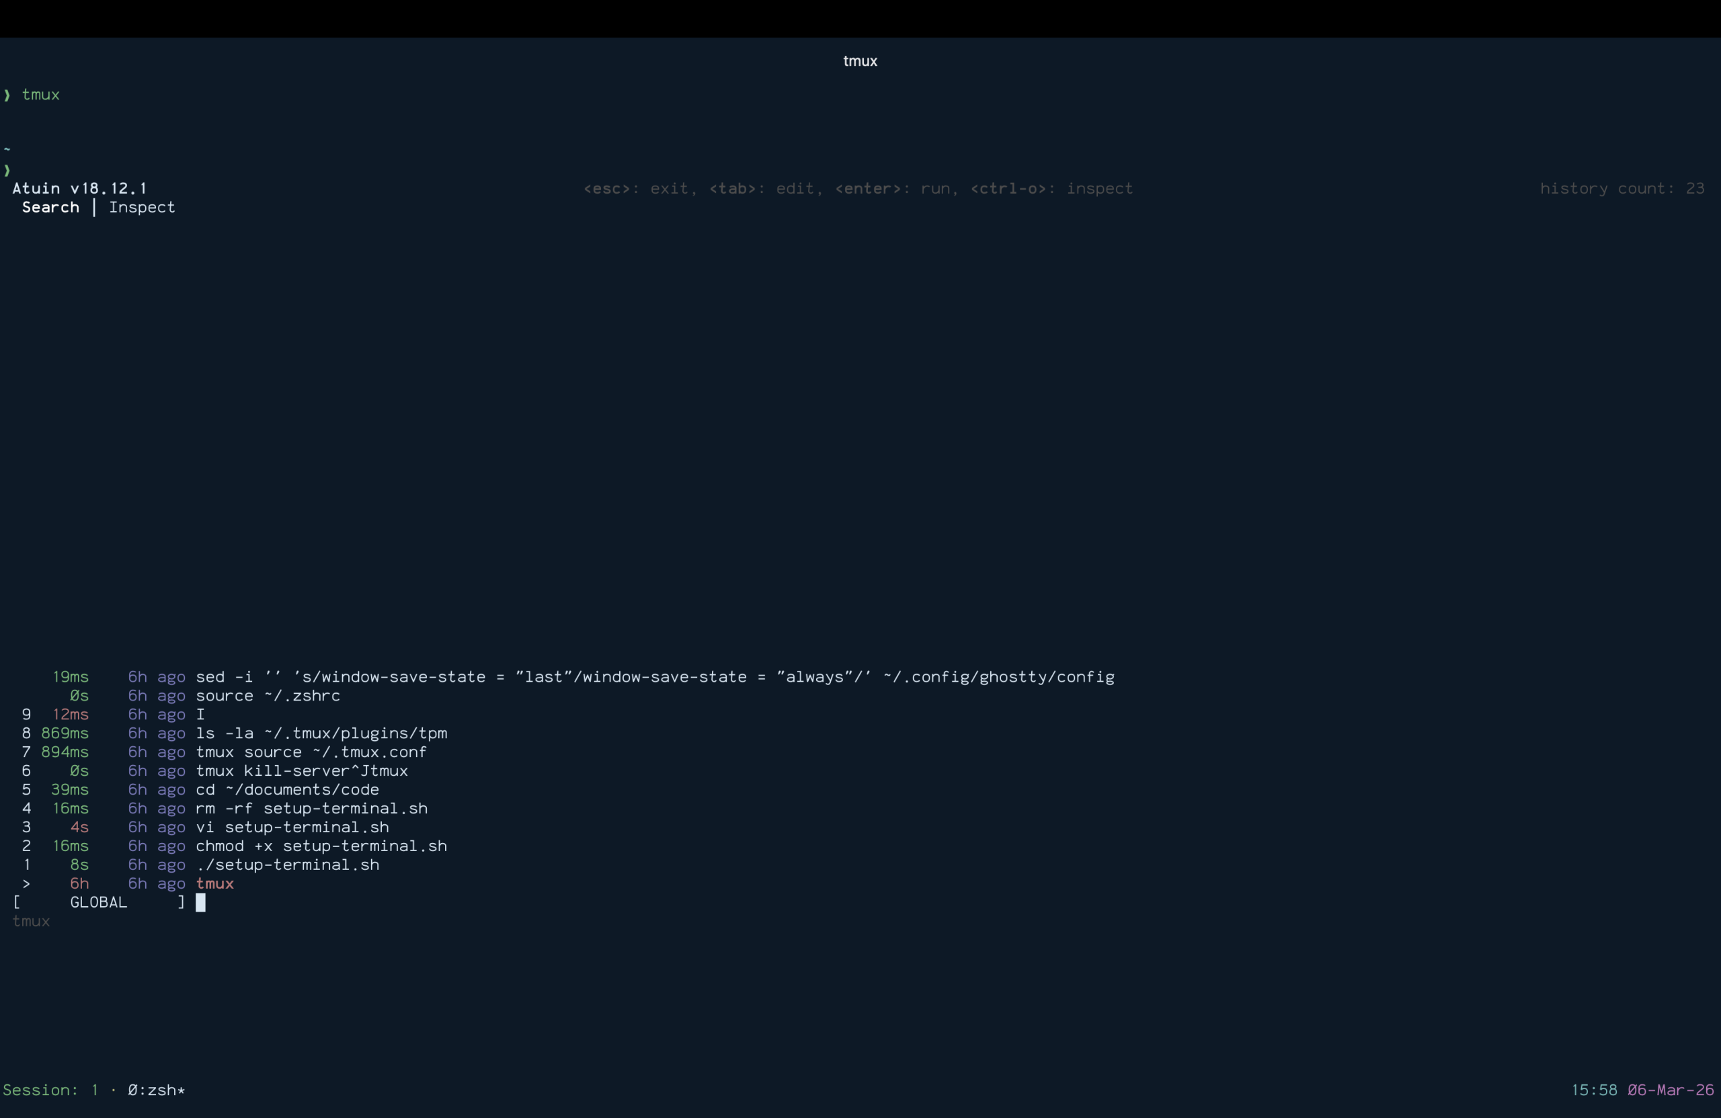Click the 894ms duration in row 7
1721x1118 pixels.
coord(65,752)
